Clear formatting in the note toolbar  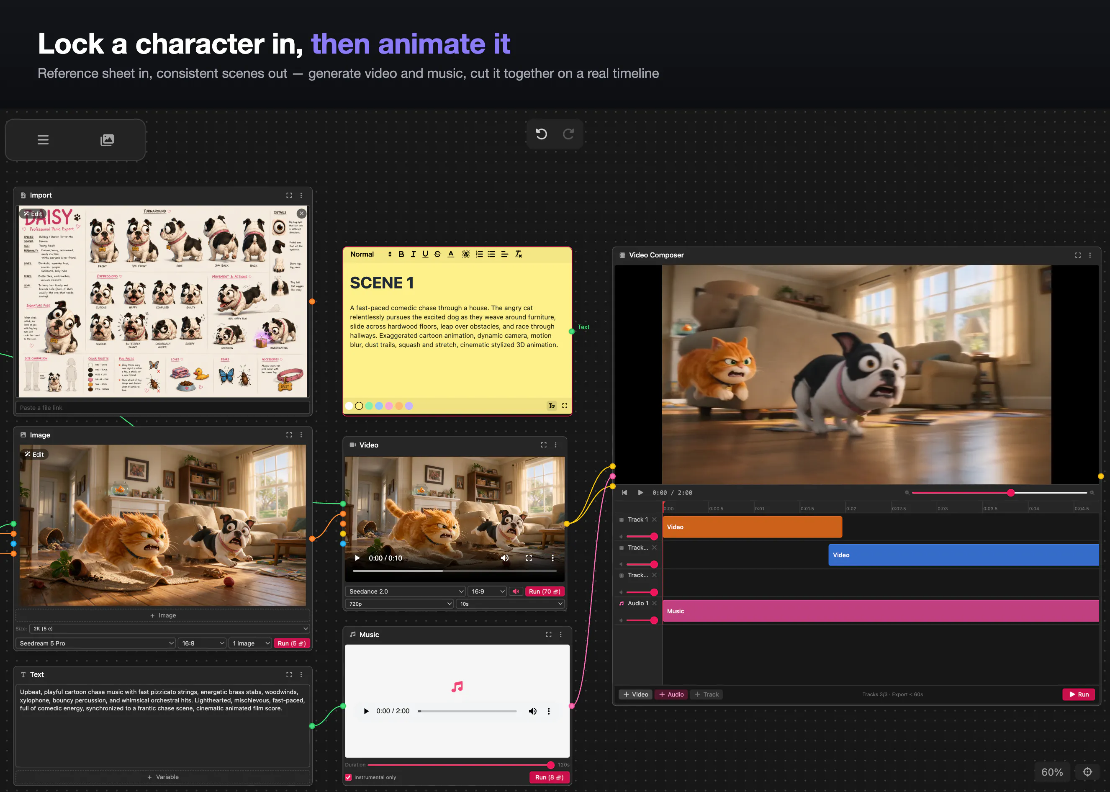tap(518, 254)
